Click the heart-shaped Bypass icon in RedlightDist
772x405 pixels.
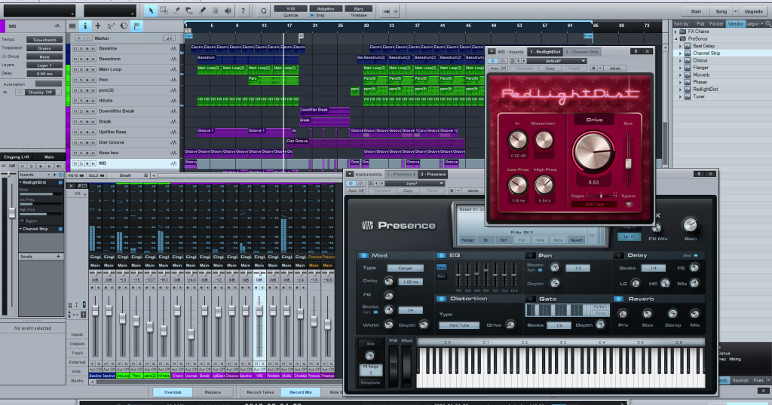[x=629, y=204]
